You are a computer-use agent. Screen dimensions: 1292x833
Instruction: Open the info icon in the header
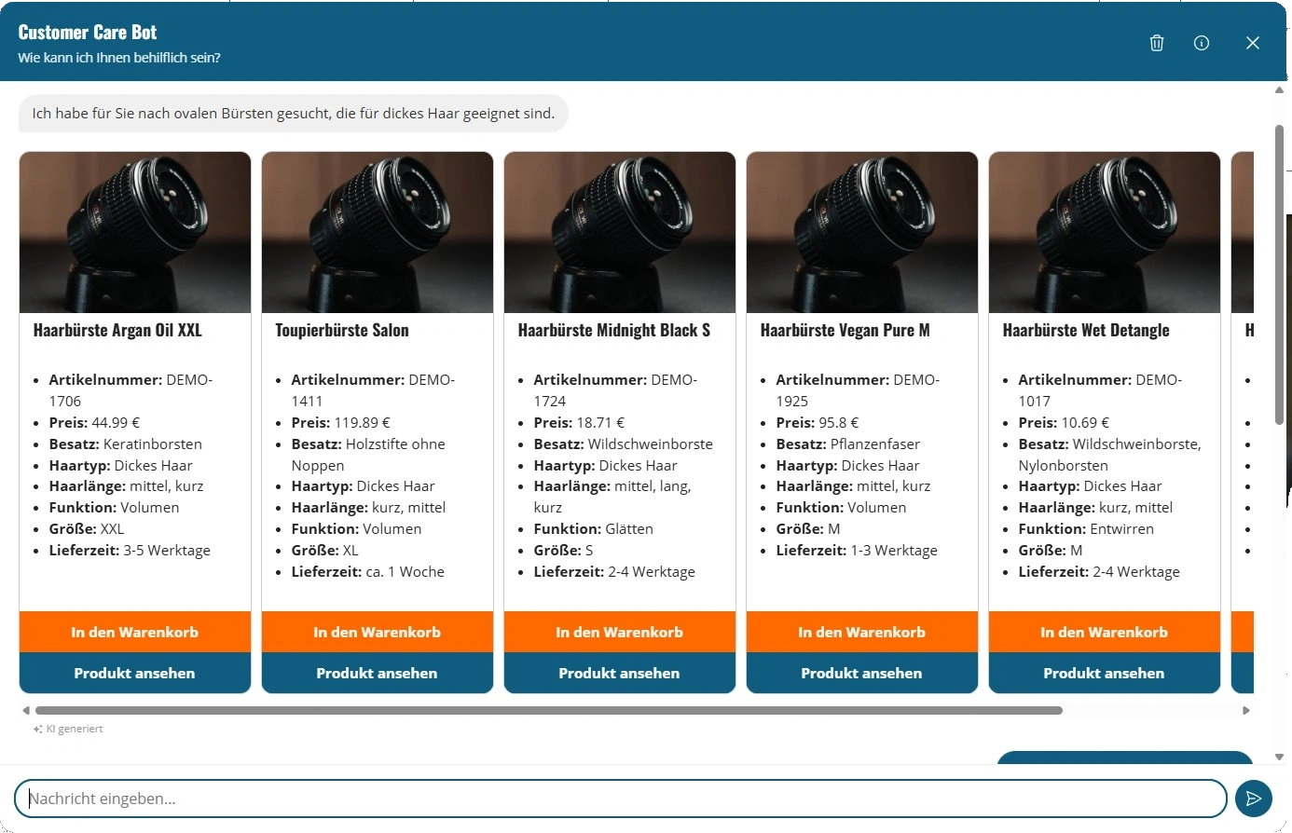point(1202,43)
